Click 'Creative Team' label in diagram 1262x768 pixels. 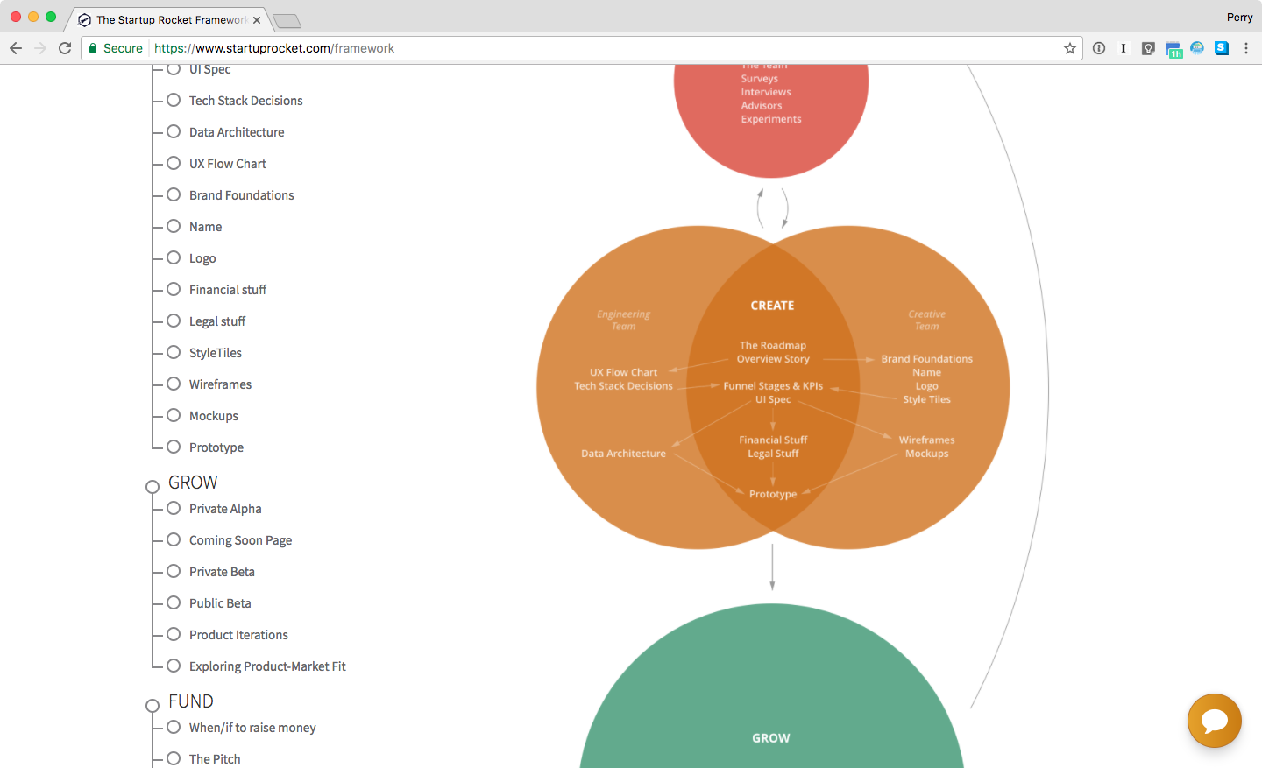(x=926, y=320)
